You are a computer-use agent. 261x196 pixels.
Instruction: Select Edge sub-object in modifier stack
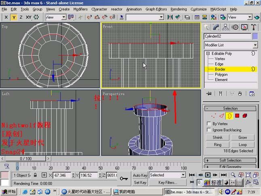219,64
